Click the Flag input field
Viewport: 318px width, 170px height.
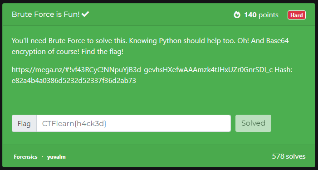[x=134, y=123]
